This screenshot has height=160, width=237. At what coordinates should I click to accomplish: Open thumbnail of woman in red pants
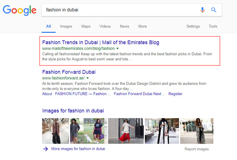[126, 131]
